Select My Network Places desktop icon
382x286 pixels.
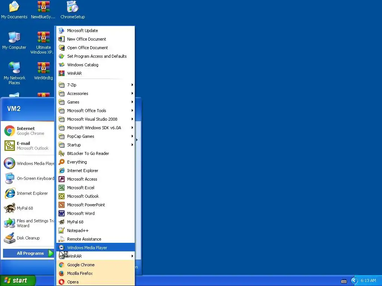(x=14, y=73)
